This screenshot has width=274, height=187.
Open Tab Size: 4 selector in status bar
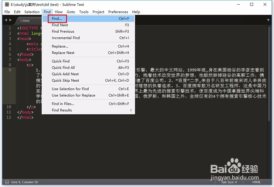pos(229,182)
